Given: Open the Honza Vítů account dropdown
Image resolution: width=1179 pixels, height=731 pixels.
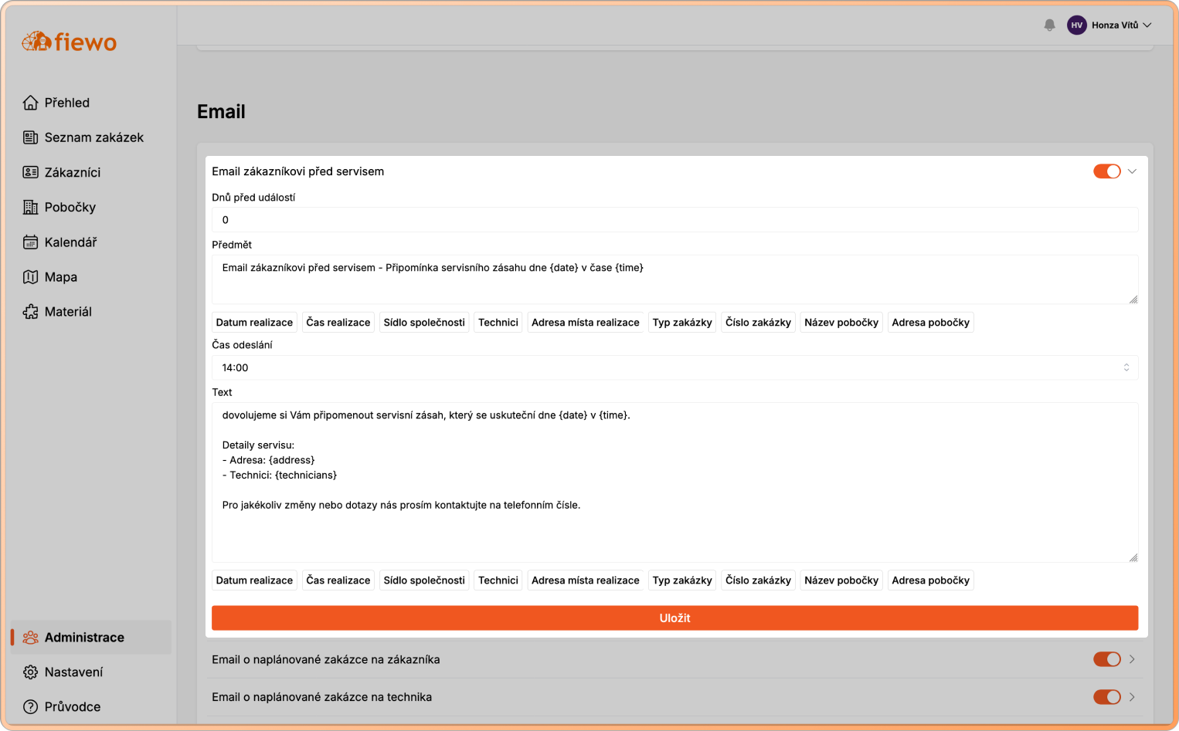Looking at the screenshot, I should (1121, 25).
